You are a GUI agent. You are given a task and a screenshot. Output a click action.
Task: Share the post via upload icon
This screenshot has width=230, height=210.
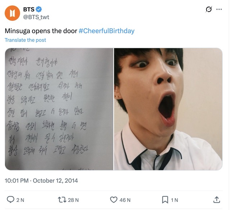217,200
